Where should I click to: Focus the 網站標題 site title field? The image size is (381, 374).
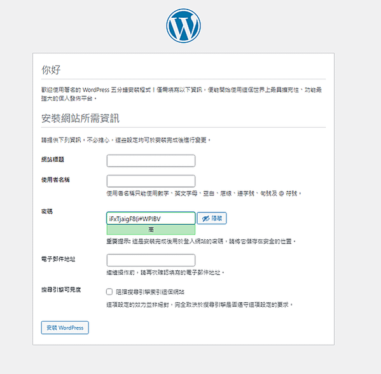[x=151, y=161]
